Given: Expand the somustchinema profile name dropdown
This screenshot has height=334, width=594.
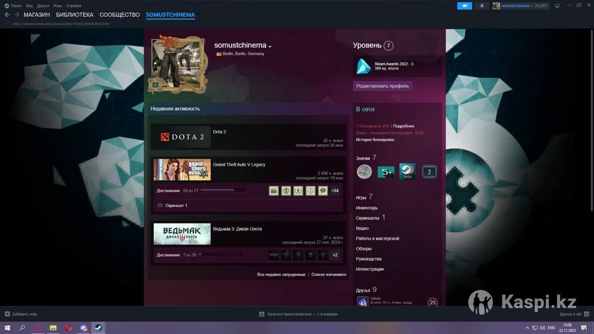Looking at the screenshot, I should point(270,47).
